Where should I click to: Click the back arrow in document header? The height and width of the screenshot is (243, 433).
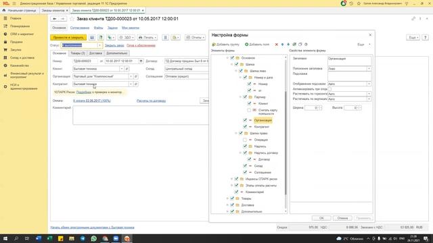coord(55,19)
